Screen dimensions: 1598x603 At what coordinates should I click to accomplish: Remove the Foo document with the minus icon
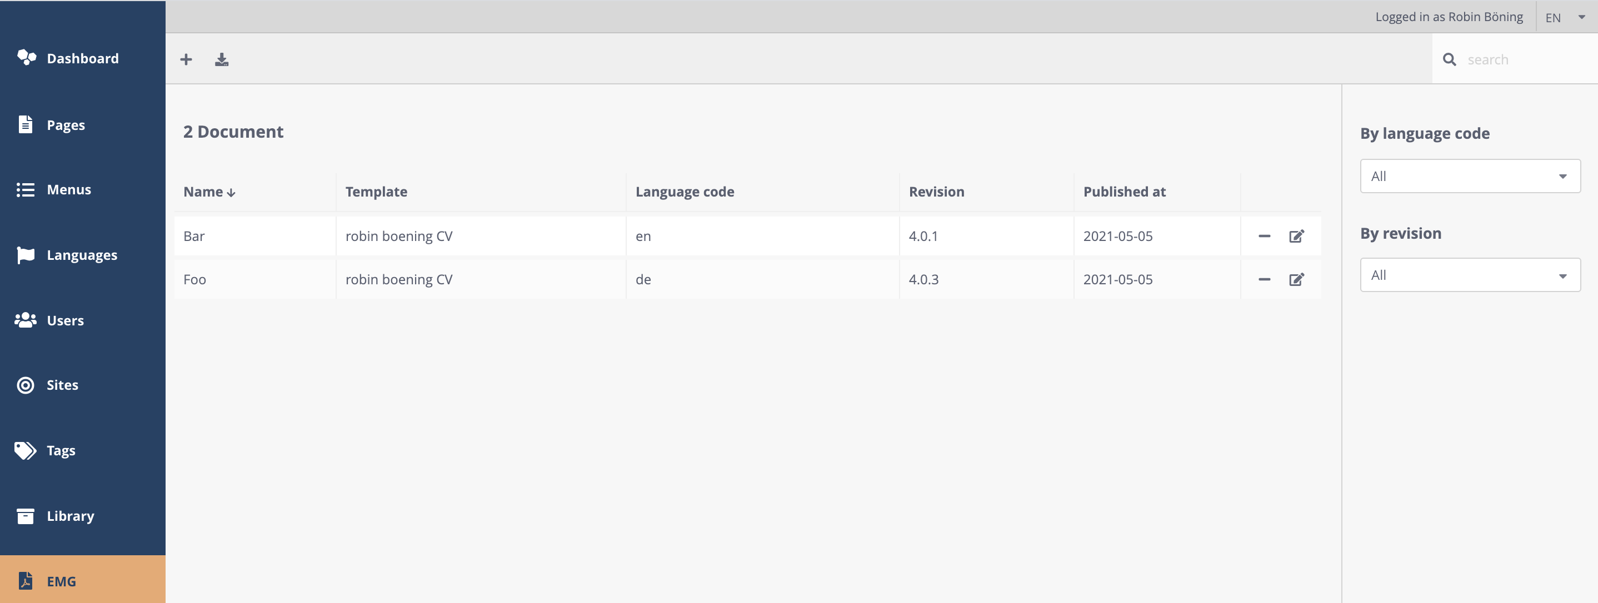click(1264, 279)
